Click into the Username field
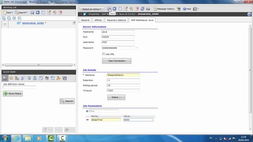The width and height of the screenshot is (253, 142). 118,42
